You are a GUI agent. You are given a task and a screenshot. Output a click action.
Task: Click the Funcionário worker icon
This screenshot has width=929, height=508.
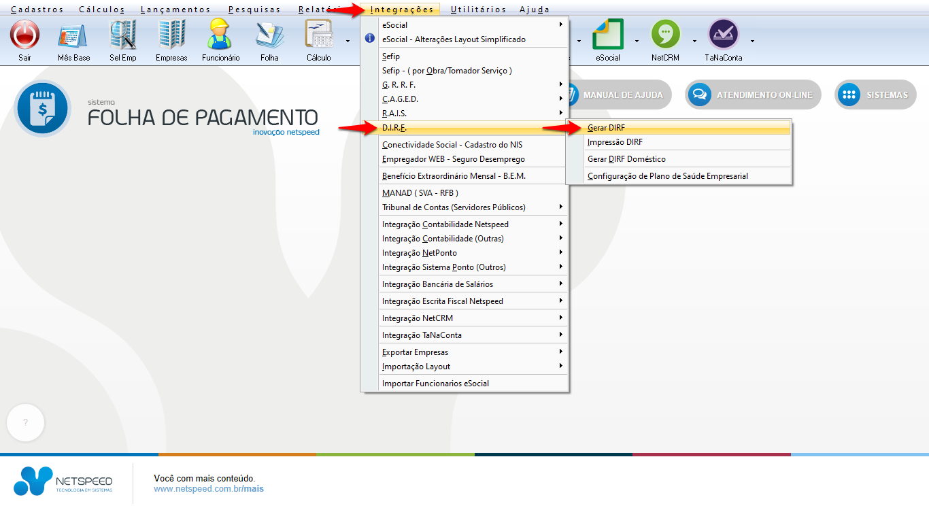coord(220,35)
